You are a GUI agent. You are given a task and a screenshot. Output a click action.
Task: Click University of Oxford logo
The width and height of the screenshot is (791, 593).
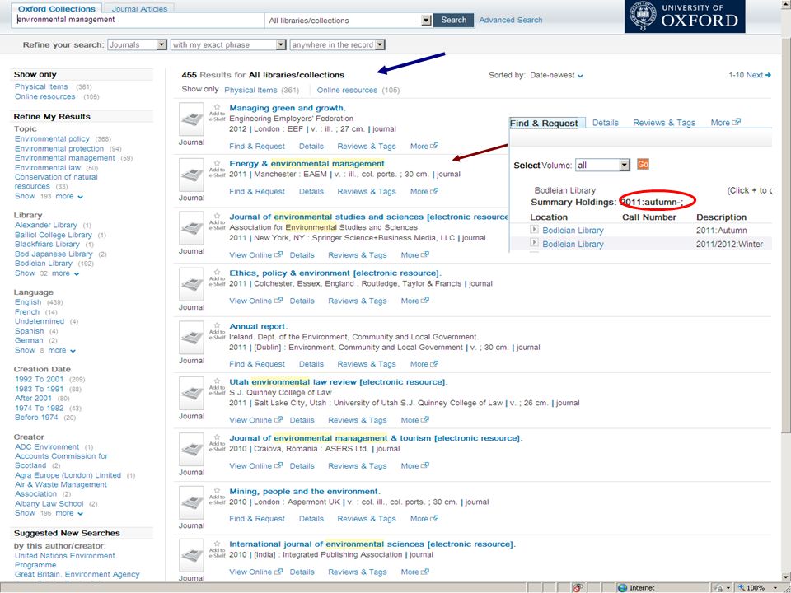(x=685, y=16)
